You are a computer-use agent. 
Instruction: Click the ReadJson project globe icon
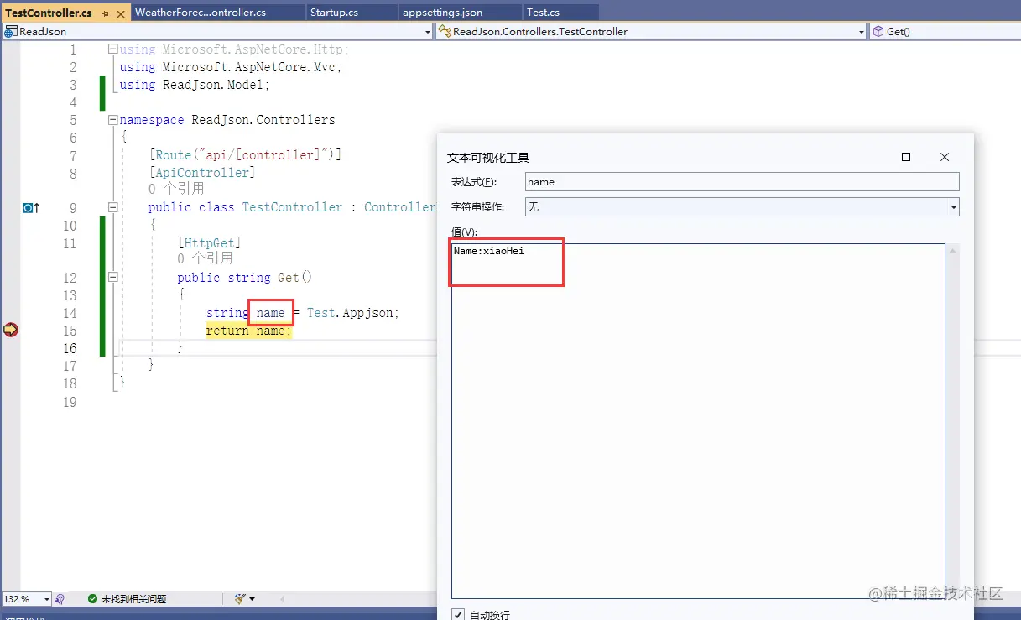pyautogui.click(x=11, y=32)
